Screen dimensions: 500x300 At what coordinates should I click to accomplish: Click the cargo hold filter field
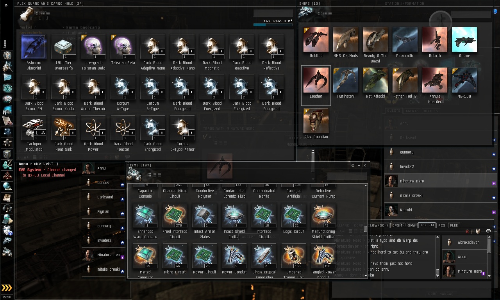coord(273,13)
